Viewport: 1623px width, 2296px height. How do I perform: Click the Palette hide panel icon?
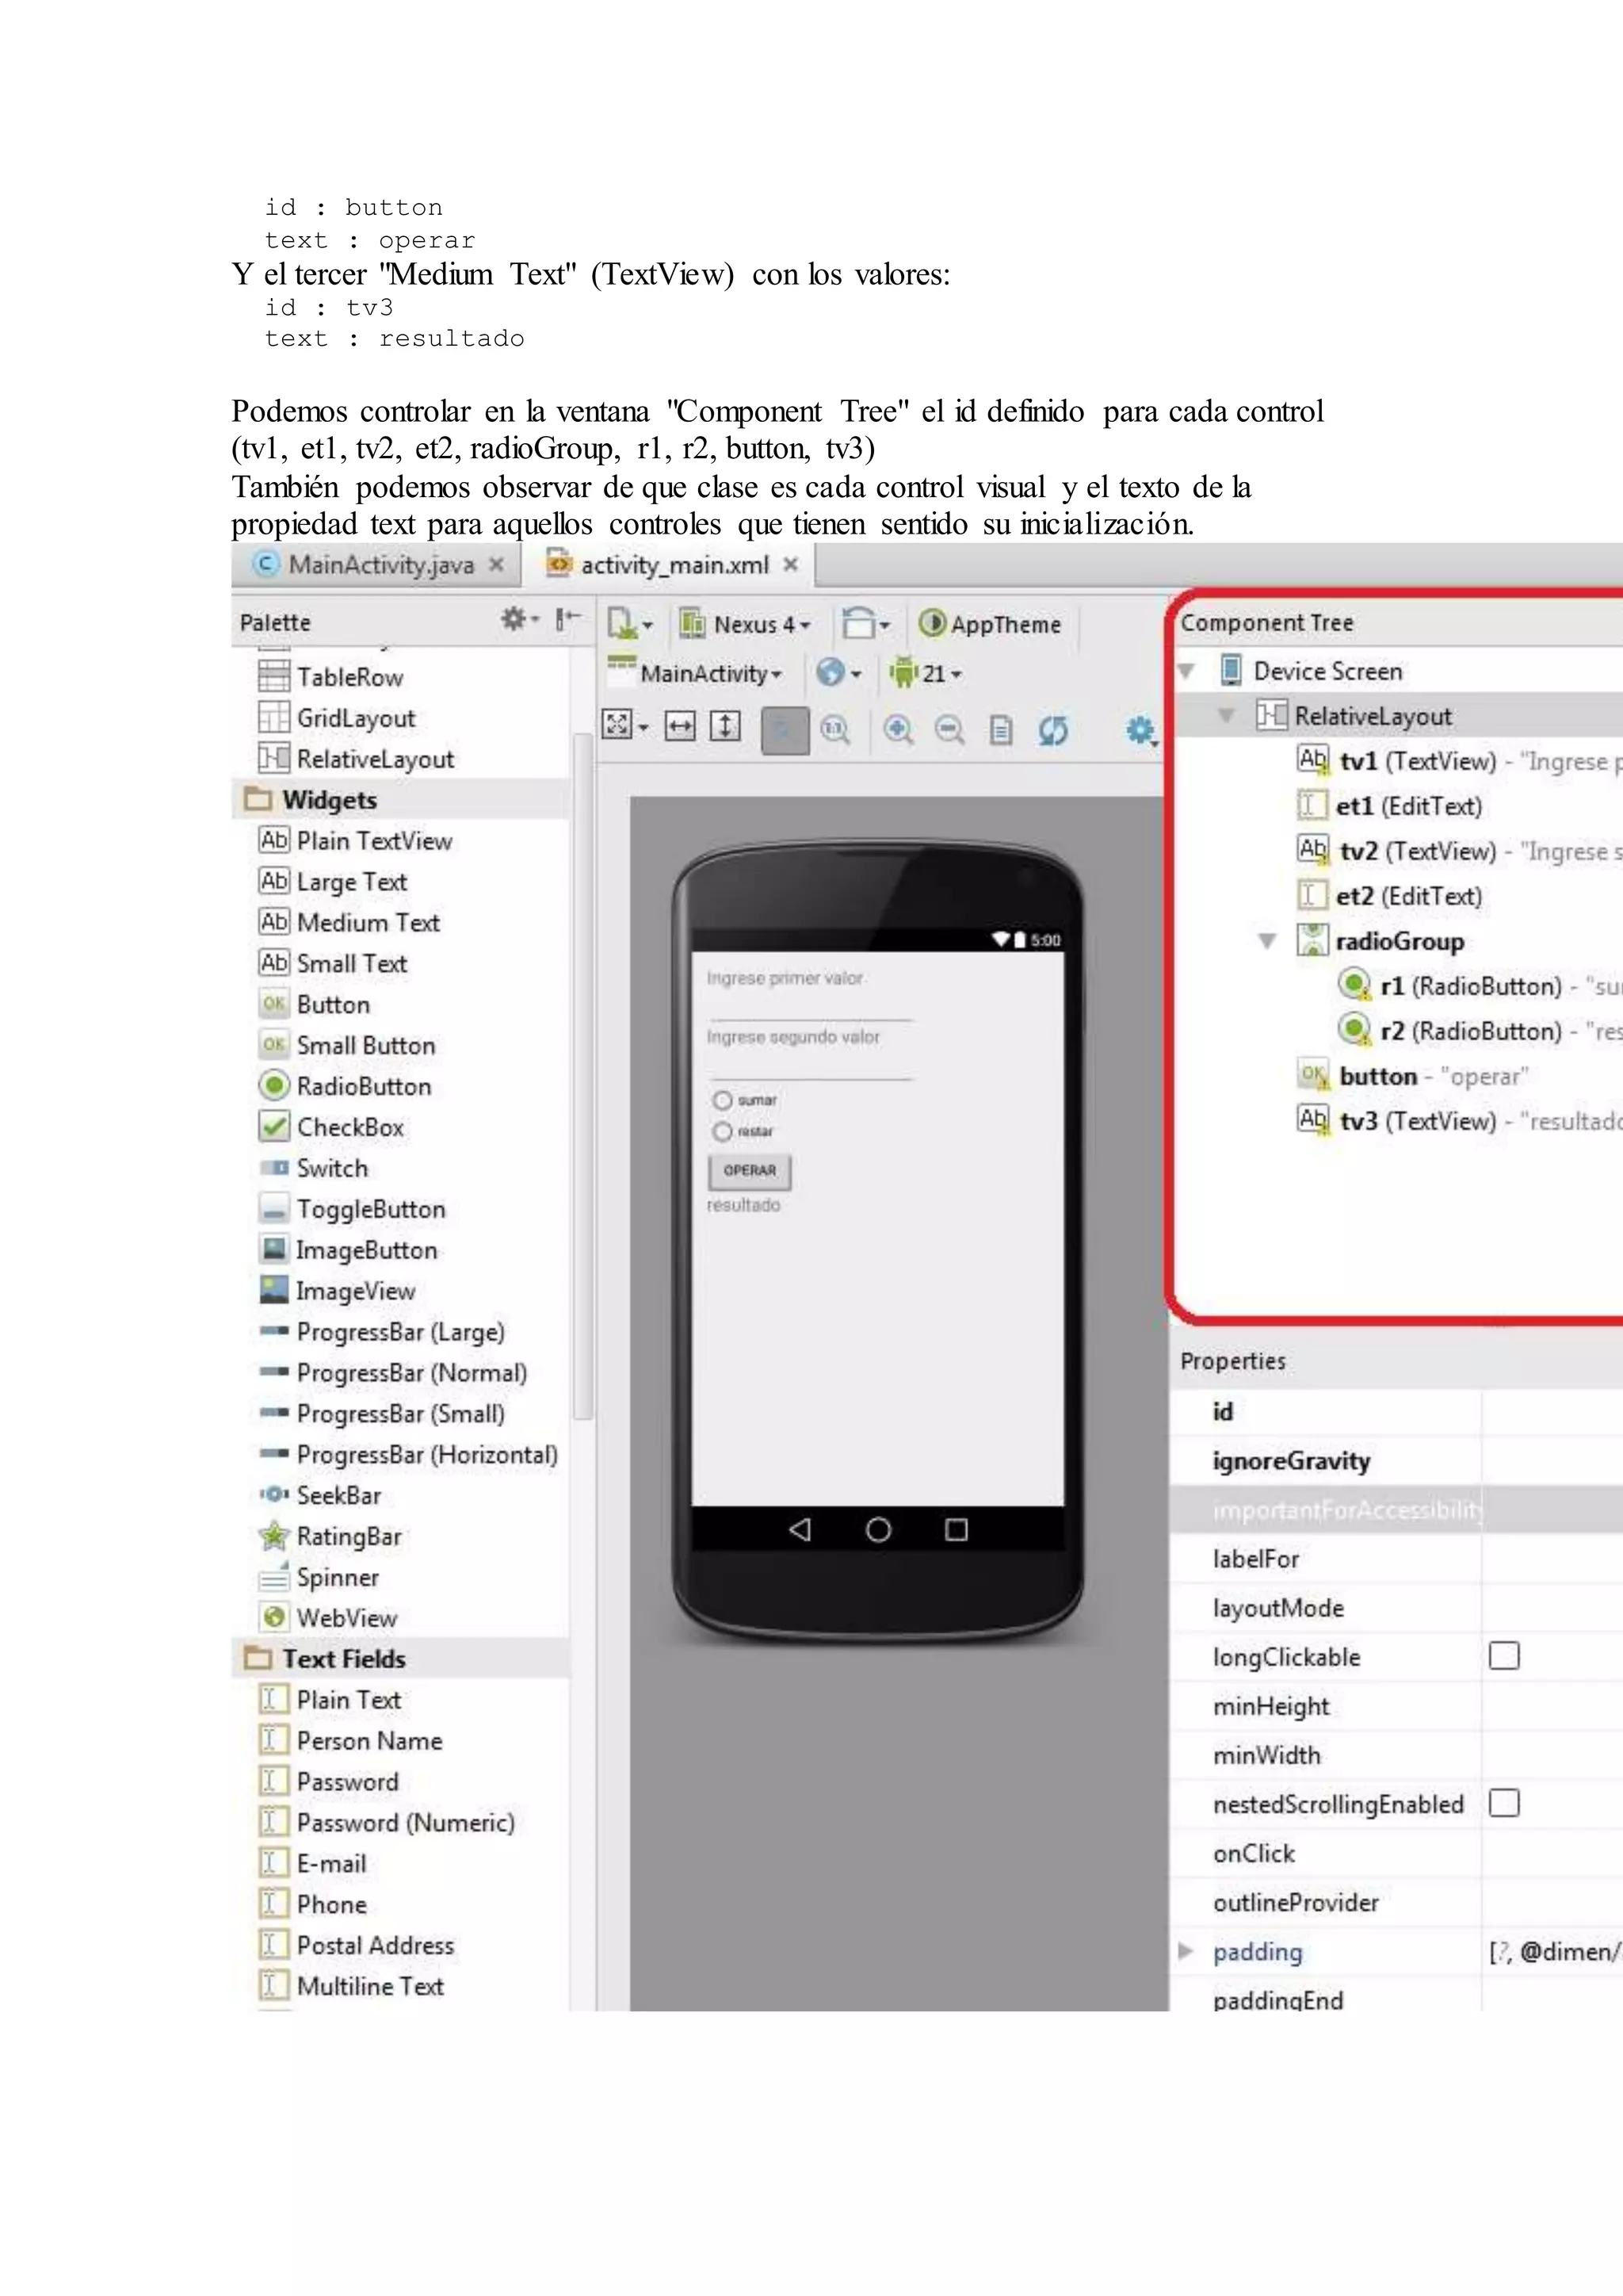567,620
